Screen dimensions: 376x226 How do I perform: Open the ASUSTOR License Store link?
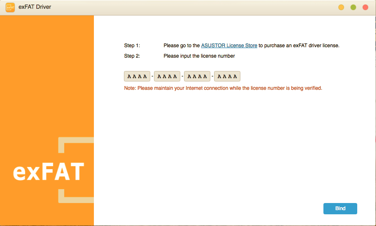[229, 46]
